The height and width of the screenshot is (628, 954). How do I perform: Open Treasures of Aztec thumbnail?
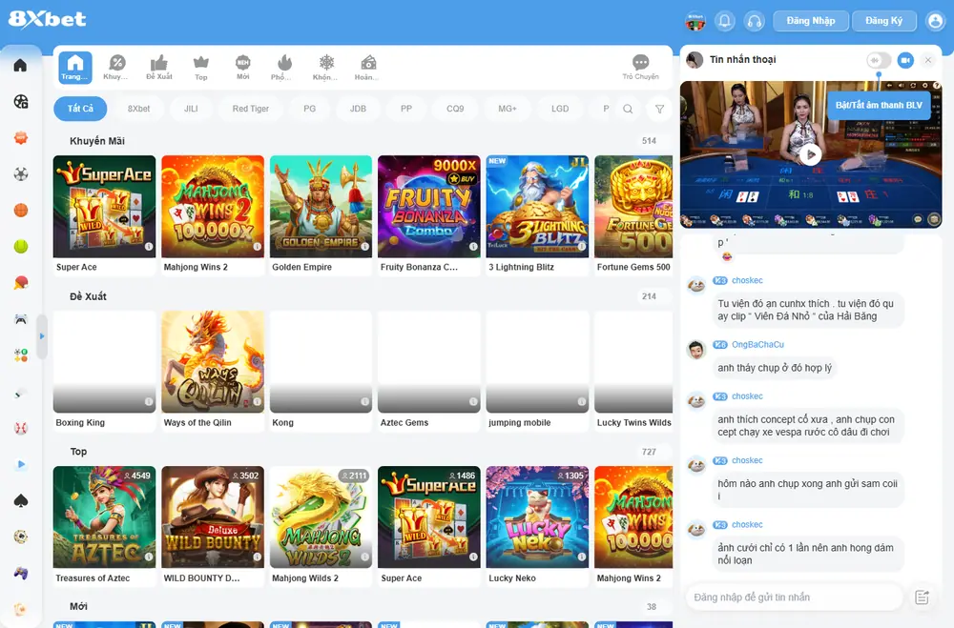(104, 517)
